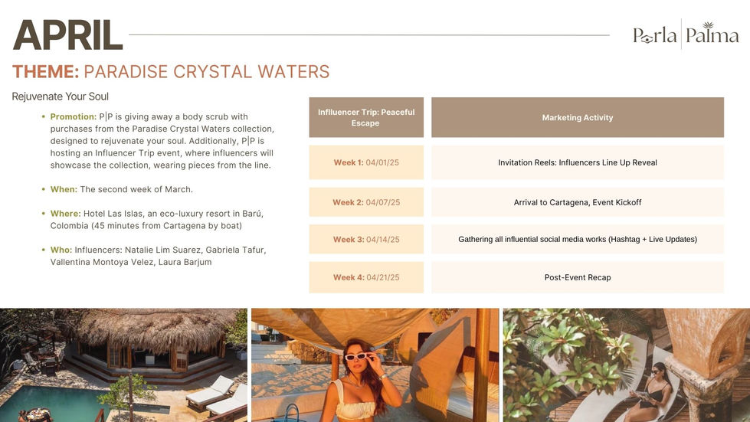Screen dimensions: 750x422
Task: Click the Promotion bullet paragraph
Action: 162,141
